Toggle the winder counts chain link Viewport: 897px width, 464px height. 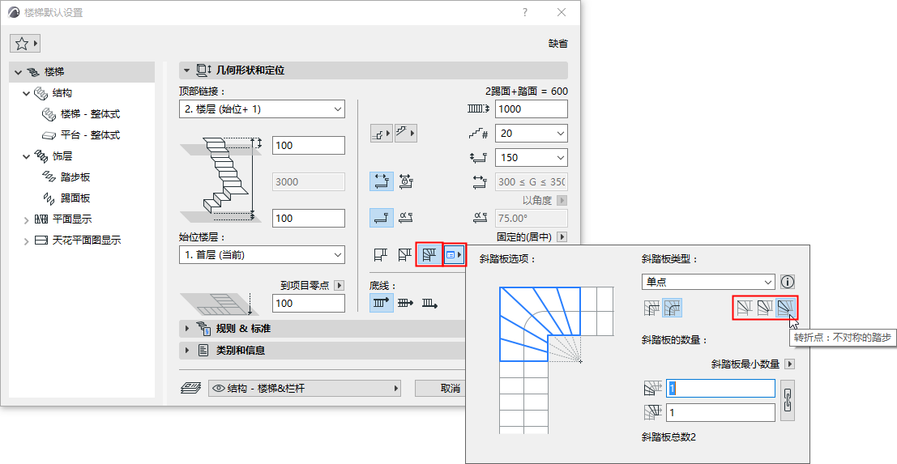coord(788,400)
